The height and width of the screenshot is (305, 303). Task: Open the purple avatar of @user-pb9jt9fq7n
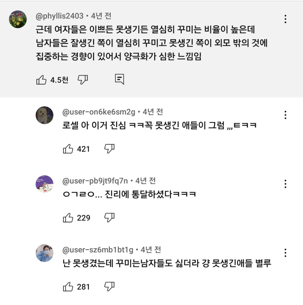[x=44, y=184]
